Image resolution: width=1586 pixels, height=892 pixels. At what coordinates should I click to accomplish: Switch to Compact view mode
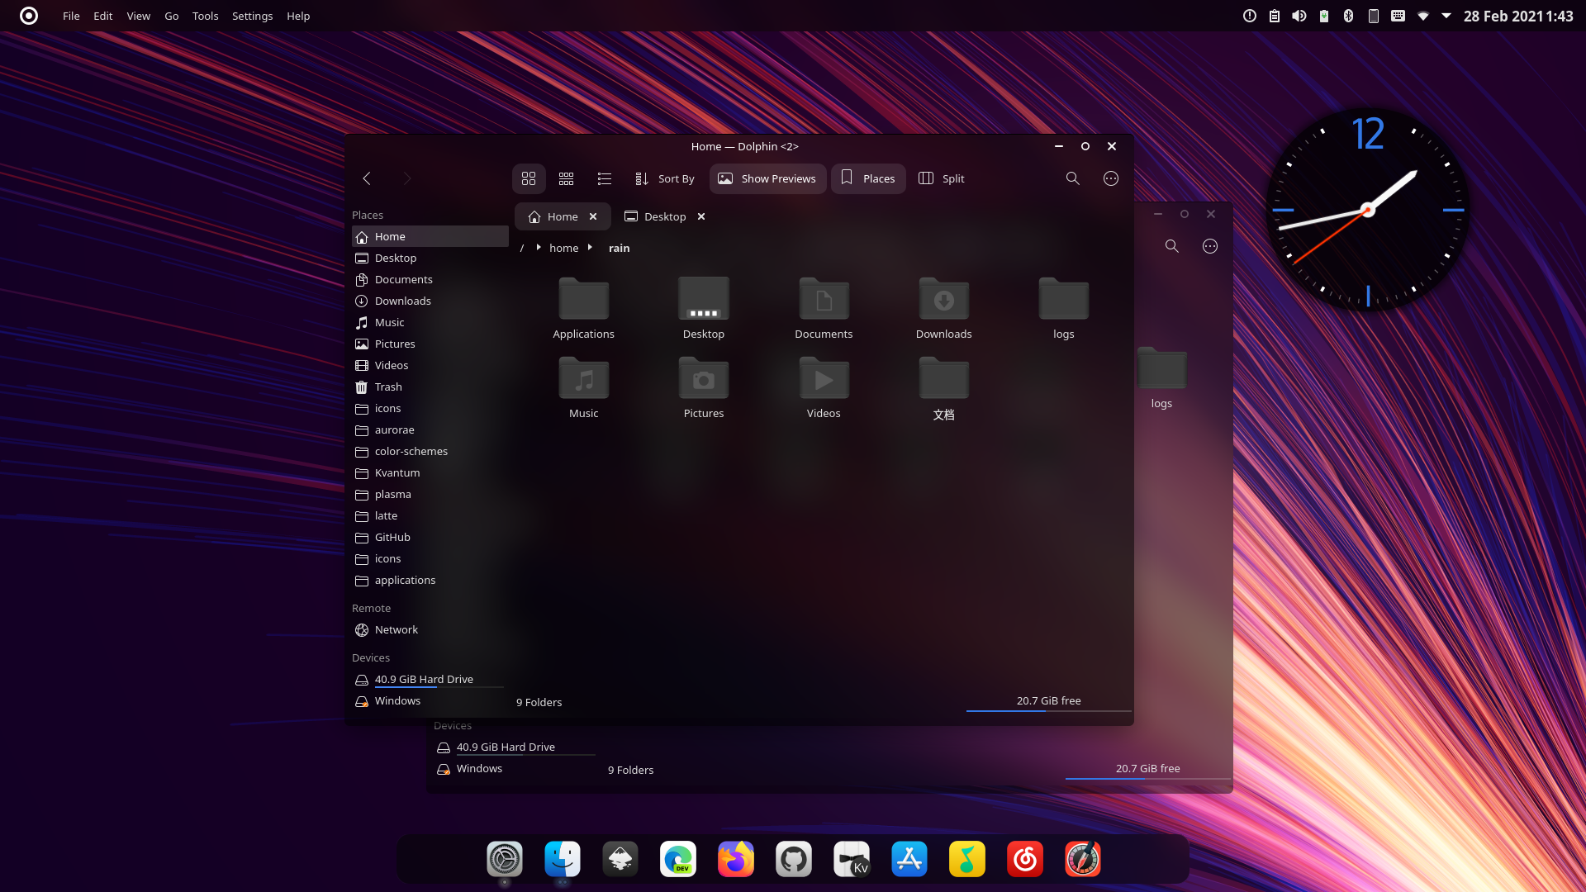click(x=566, y=178)
